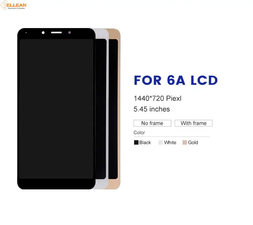
Task: Click the earpiece speaker slot
Action: point(56,32)
